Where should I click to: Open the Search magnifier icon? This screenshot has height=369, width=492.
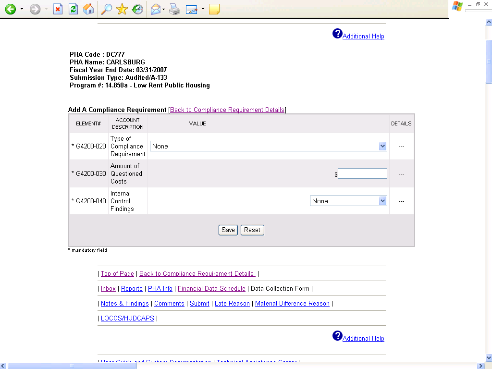click(106, 9)
